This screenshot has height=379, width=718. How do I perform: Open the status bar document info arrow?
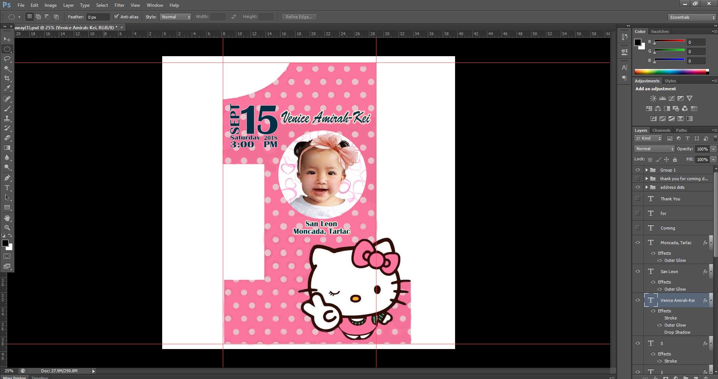[93, 371]
